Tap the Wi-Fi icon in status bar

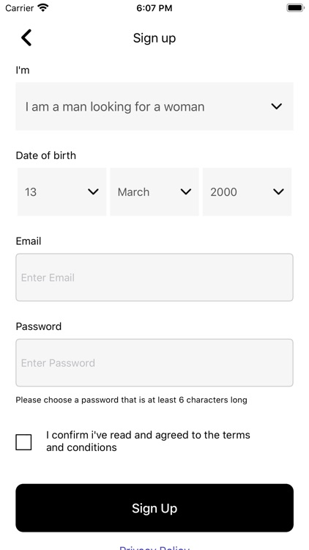pos(43,8)
